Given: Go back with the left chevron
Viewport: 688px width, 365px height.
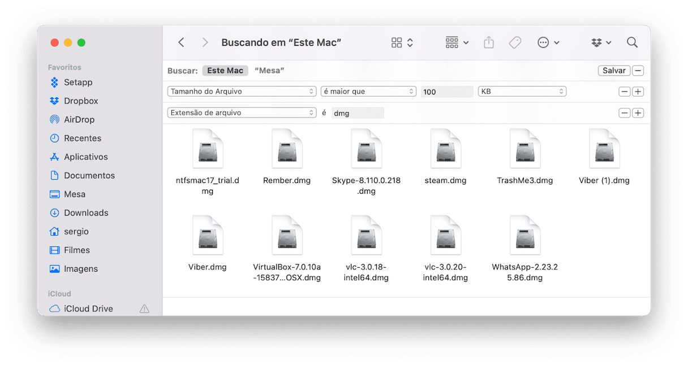Looking at the screenshot, I should click(x=181, y=42).
